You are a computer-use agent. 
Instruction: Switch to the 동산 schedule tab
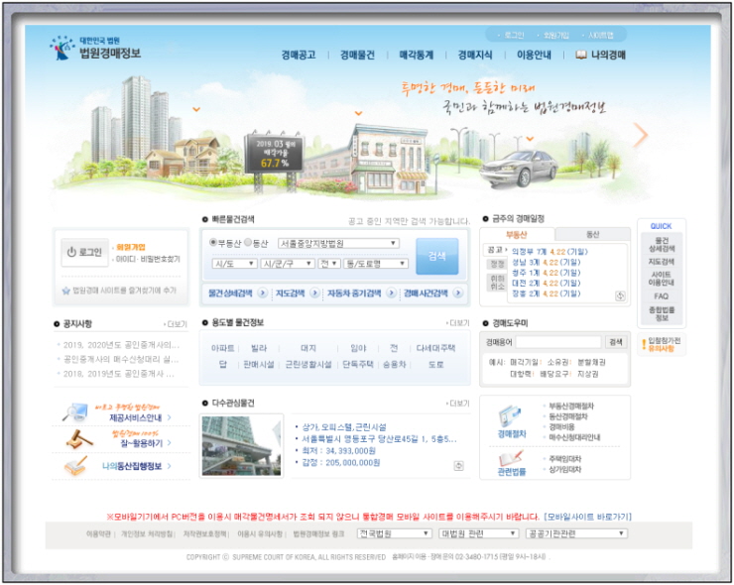(592, 234)
